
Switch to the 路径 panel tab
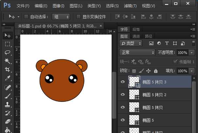(x=148, y=36)
